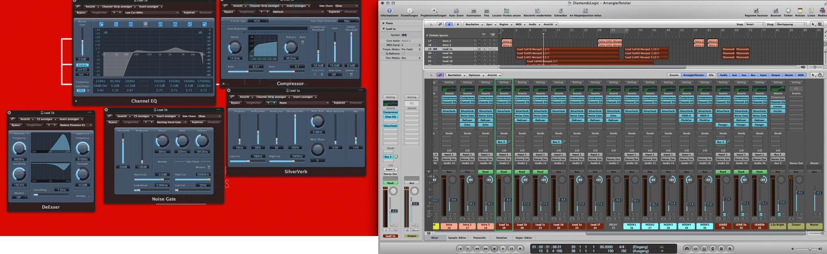
Task: Open Compressor Side Chain Detection Max dropdown
Action: click(x=348, y=21)
